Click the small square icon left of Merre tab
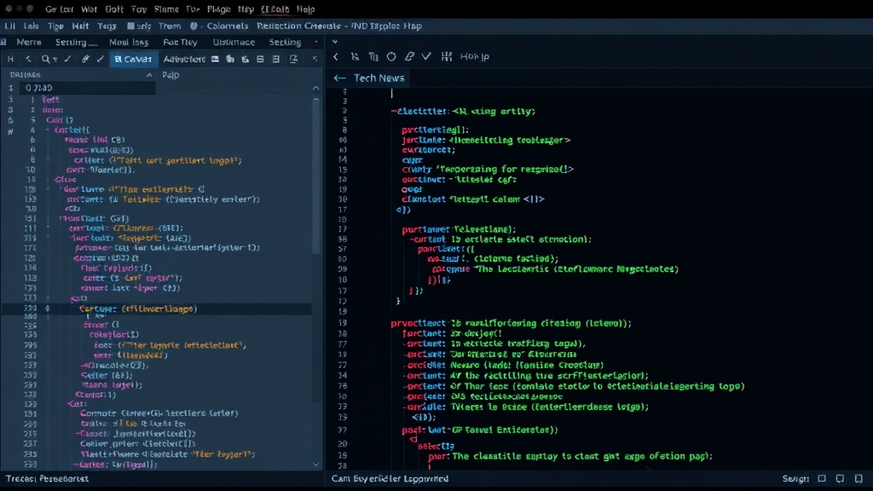Viewport: 873px width, 491px height. pos(4,42)
